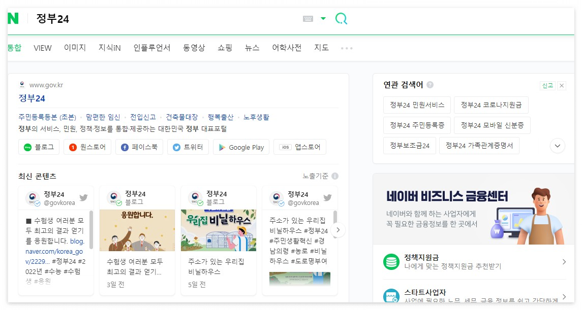Open the iOS 앱스토어 link
This screenshot has width=582, height=310.
coord(286,147)
